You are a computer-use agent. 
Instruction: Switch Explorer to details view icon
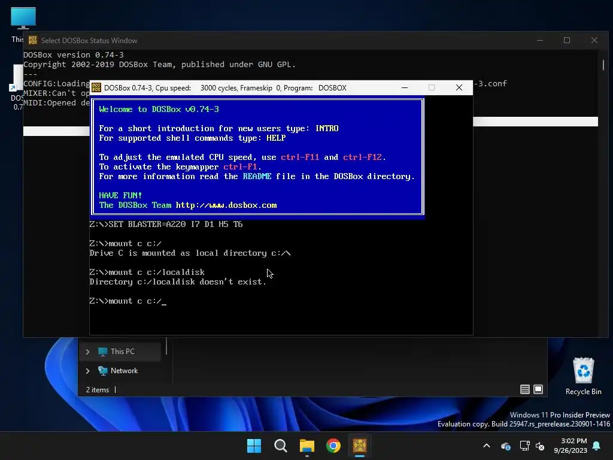[524, 389]
